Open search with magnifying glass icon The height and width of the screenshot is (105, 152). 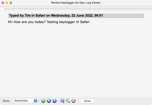68,101
